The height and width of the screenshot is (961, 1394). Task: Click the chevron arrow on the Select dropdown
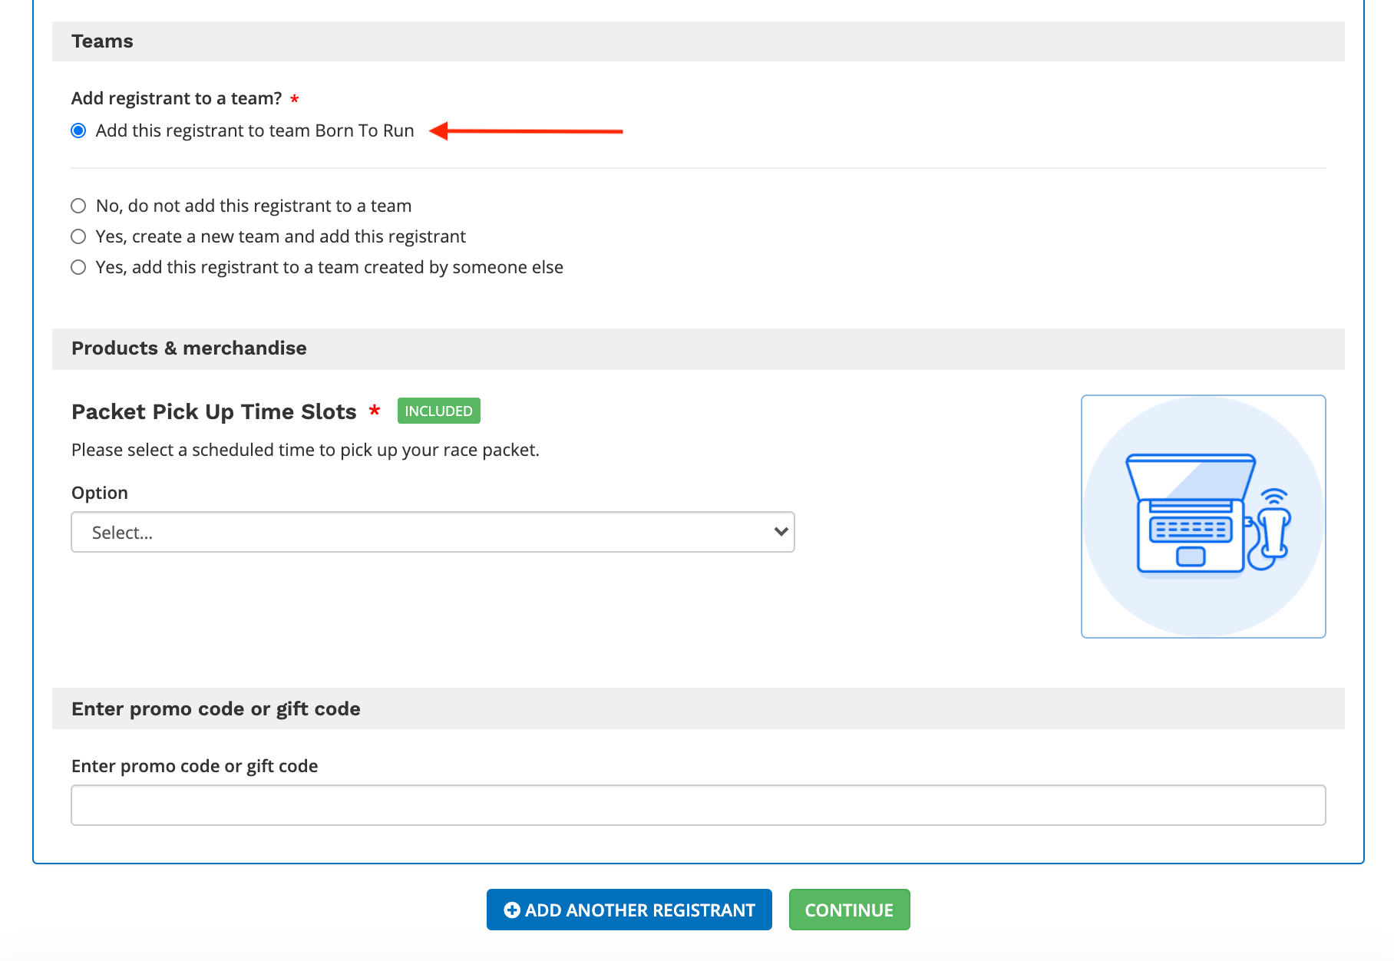coord(781,532)
